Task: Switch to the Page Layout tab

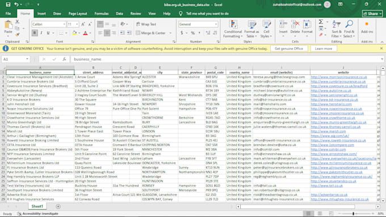Action: [x=78, y=14]
